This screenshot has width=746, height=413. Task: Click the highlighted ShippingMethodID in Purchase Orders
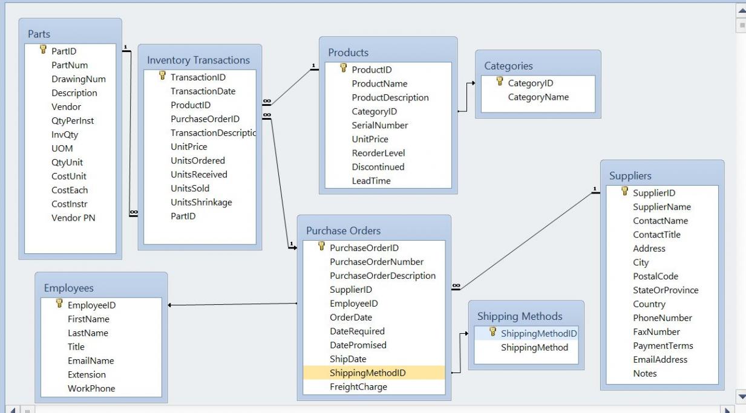pyautogui.click(x=374, y=373)
